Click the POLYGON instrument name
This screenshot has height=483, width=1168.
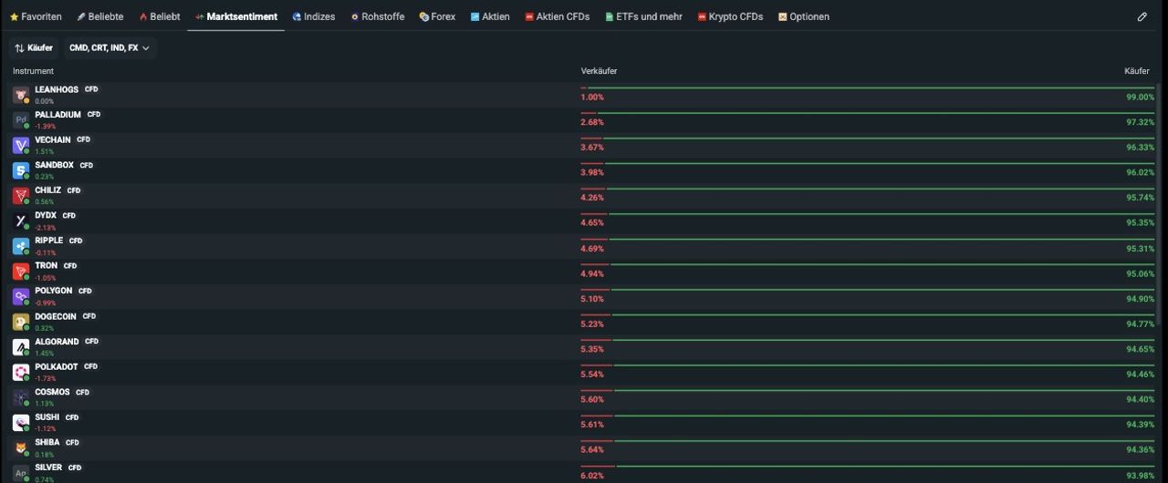point(54,291)
